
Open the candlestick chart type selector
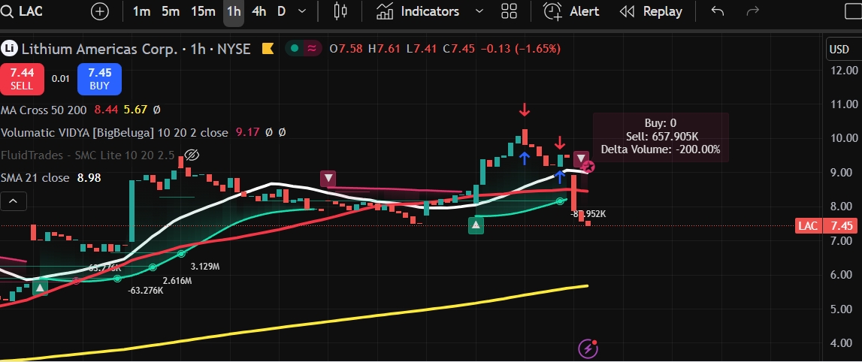[341, 11]
